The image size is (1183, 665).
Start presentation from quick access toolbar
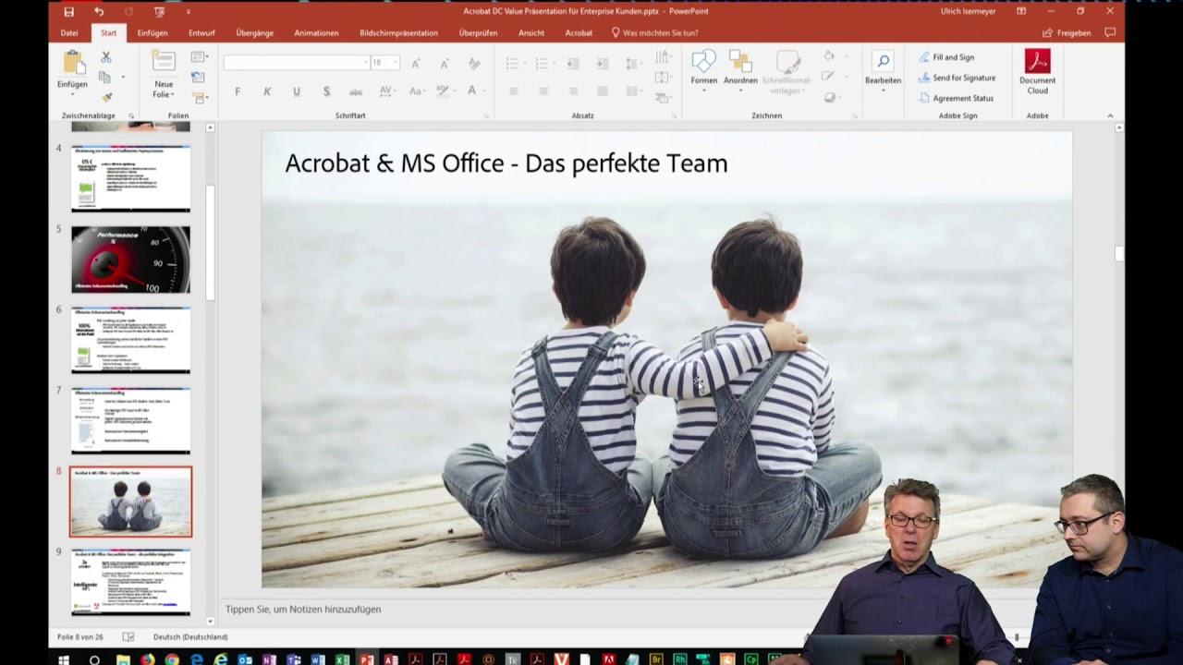[x=159, y=11]
